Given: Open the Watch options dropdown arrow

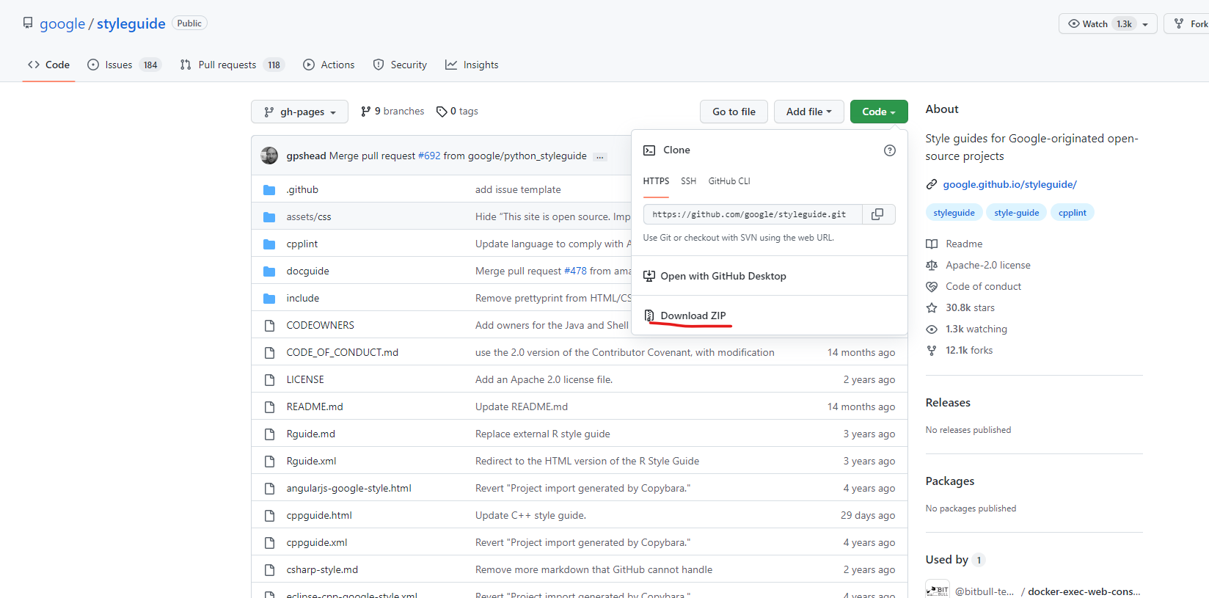Looking at the screenshot, I should (x=1145, y=24).
